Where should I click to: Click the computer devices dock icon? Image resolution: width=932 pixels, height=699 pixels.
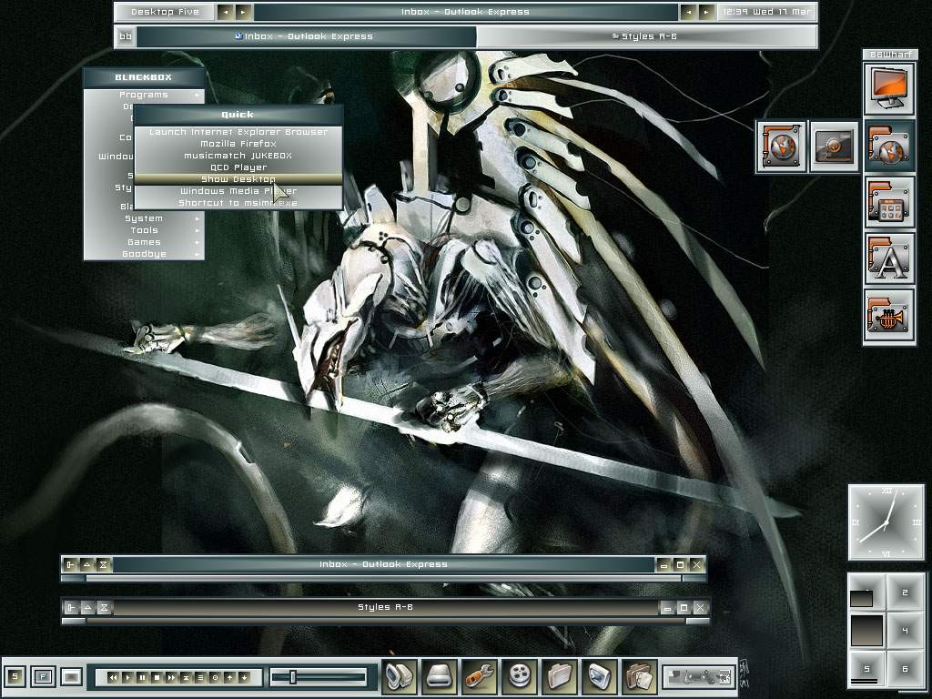point(399,676)
